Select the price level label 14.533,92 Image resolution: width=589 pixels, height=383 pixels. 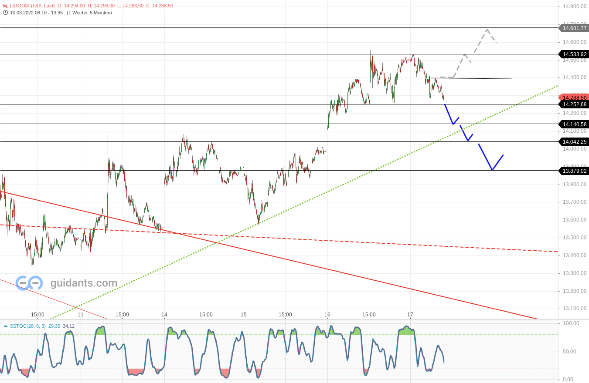tap(574, 54)
